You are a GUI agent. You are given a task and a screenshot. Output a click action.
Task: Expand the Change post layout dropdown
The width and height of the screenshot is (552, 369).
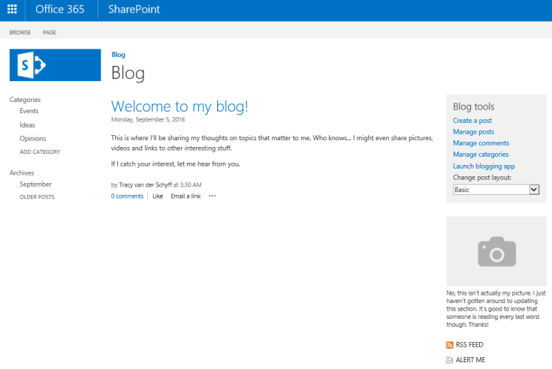[x=534, y=190]
